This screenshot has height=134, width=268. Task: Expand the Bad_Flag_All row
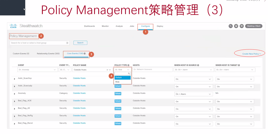(x=14, y=109)
